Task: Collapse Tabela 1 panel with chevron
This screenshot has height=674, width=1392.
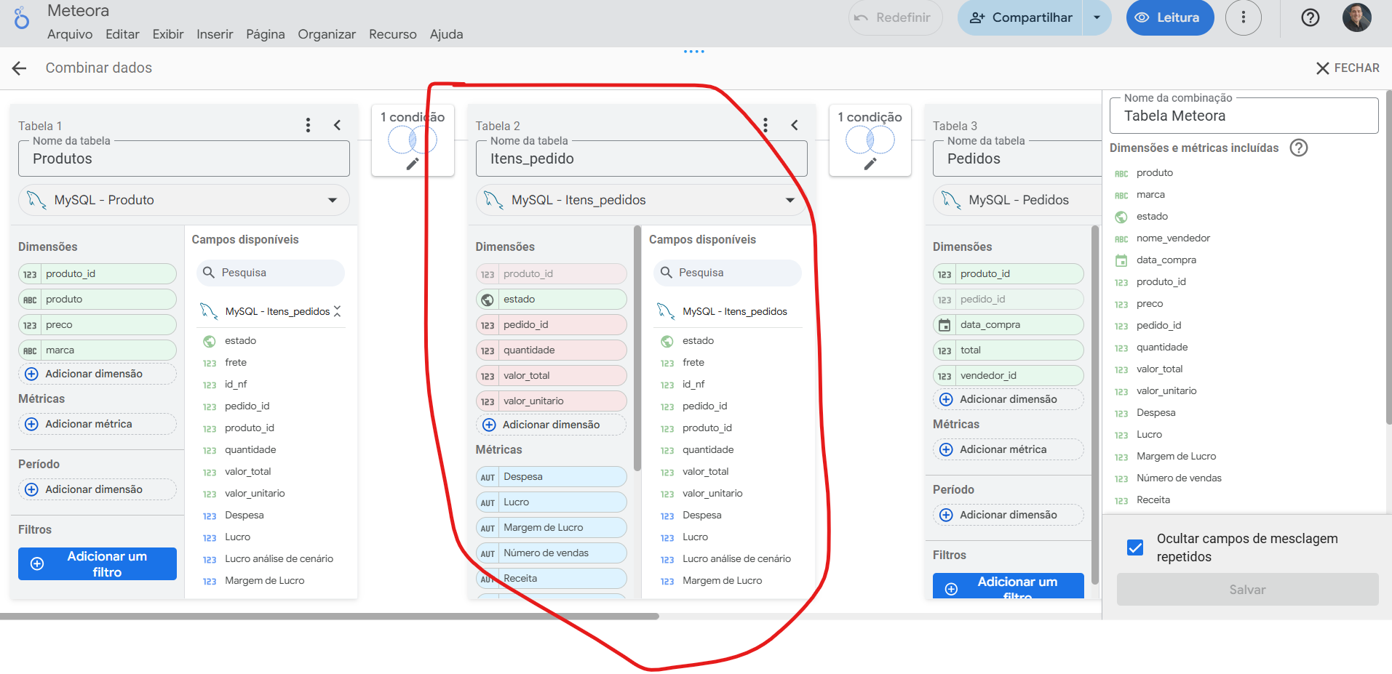Action: pyautogui.click(x=338, y=125)
